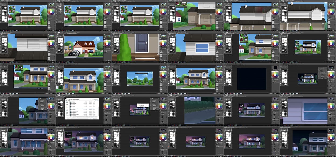
Task: Click the confirm button in the warning dialog
Action: 143,106
